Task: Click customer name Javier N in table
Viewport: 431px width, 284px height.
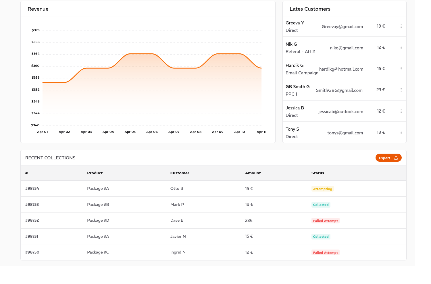Action: pos(178,236)
